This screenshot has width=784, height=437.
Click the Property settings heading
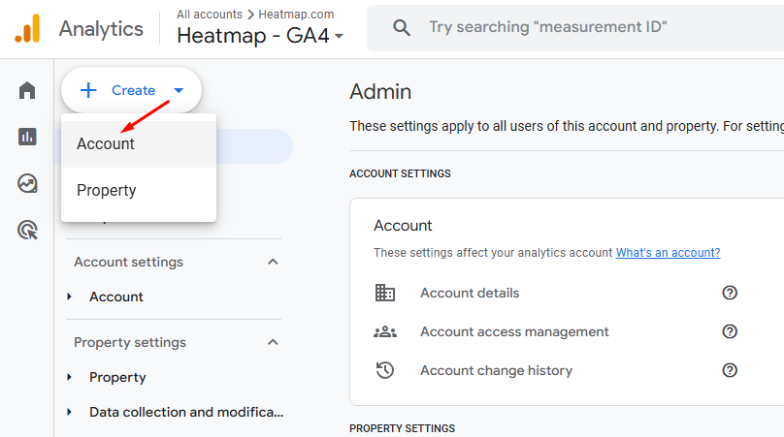coord(130,342)
